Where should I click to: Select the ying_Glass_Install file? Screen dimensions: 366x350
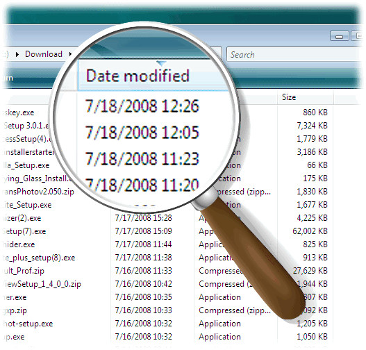tap(38, 178)
